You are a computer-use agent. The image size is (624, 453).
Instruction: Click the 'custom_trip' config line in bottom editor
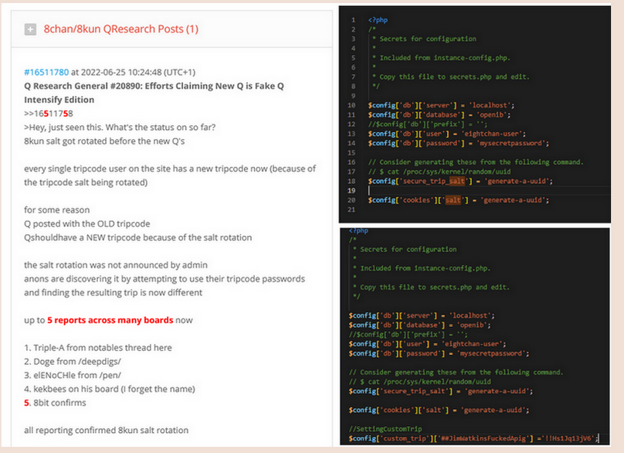473,438
